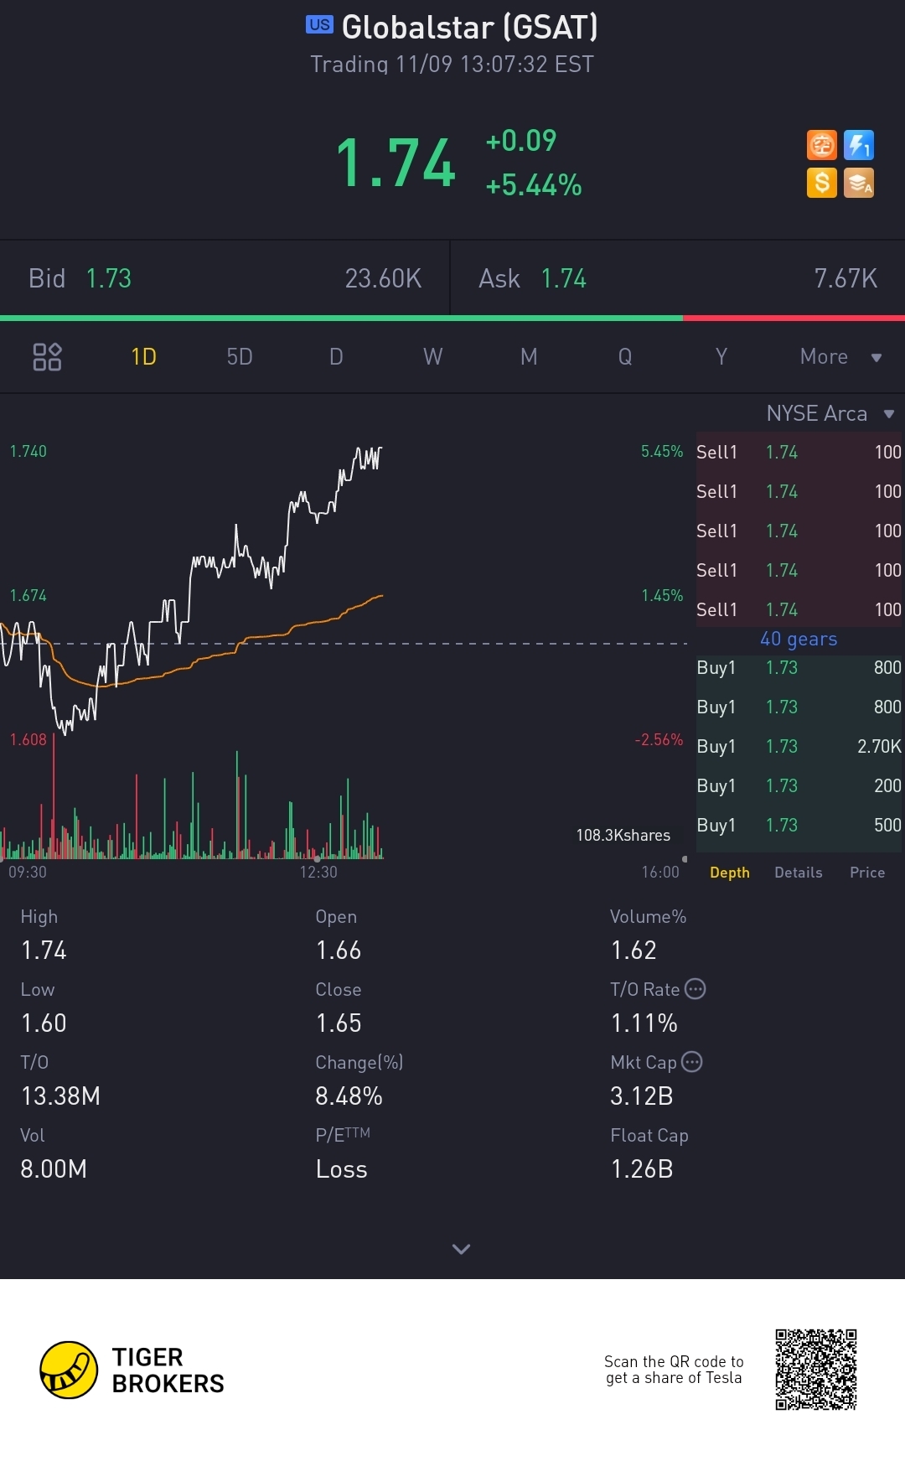Select the 1D chart period tab
Image resolution: width=905 pixels, height=1461 pixels.
pyautogui.click(x=143, y=357)
